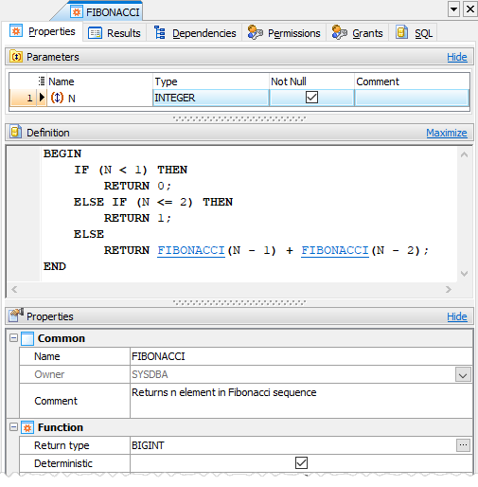Click the RETURN 1; line
The image size is (478, 487).
point(137,218)
